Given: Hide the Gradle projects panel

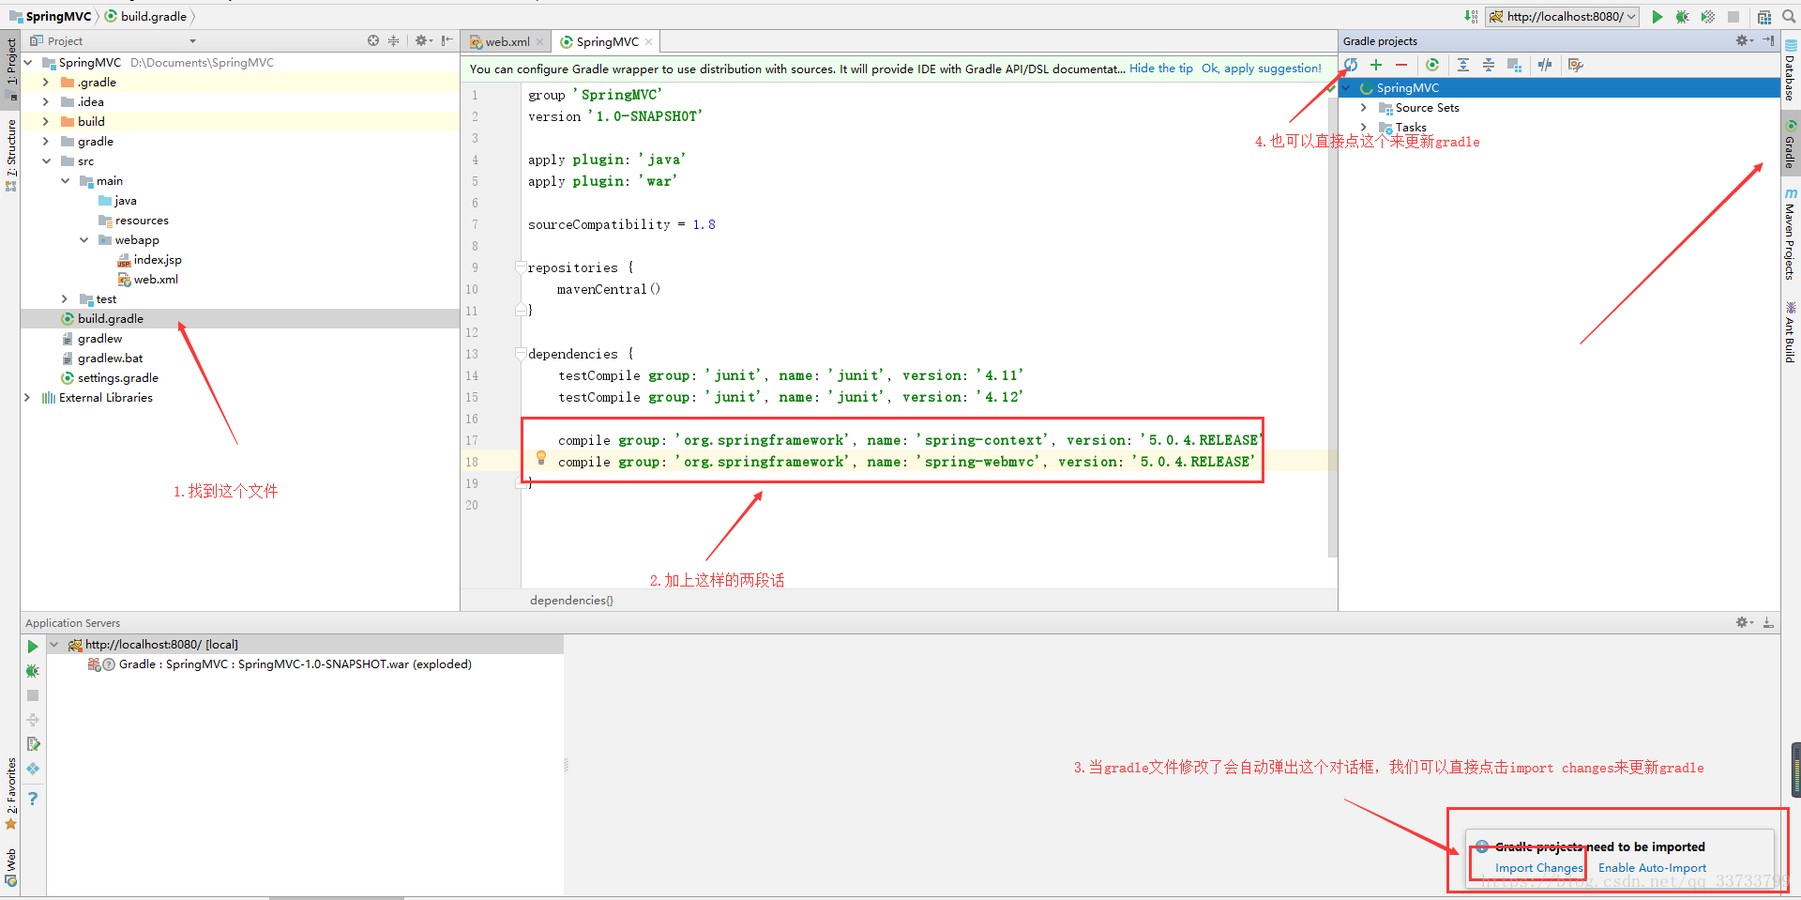Looking at the screenshot, I should tap(1768, 40).
